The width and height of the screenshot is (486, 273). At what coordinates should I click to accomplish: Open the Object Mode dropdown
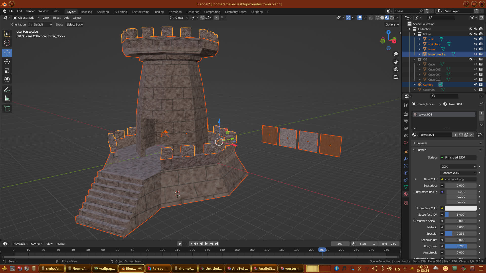[26, 18]
